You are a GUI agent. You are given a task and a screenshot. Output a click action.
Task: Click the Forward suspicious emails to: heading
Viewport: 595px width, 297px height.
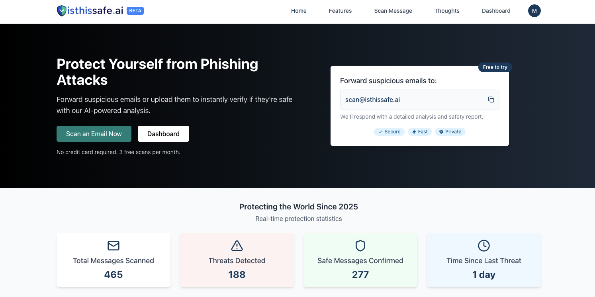click(x=388, y=81)
